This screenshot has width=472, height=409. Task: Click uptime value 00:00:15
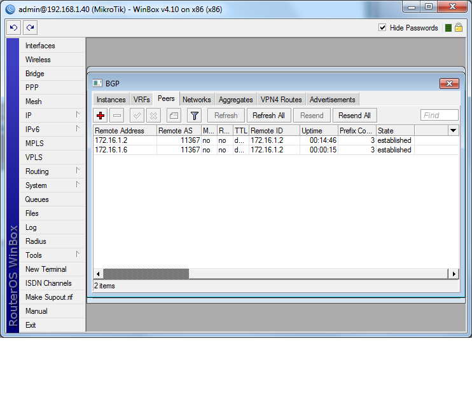(x=323, y=150)
